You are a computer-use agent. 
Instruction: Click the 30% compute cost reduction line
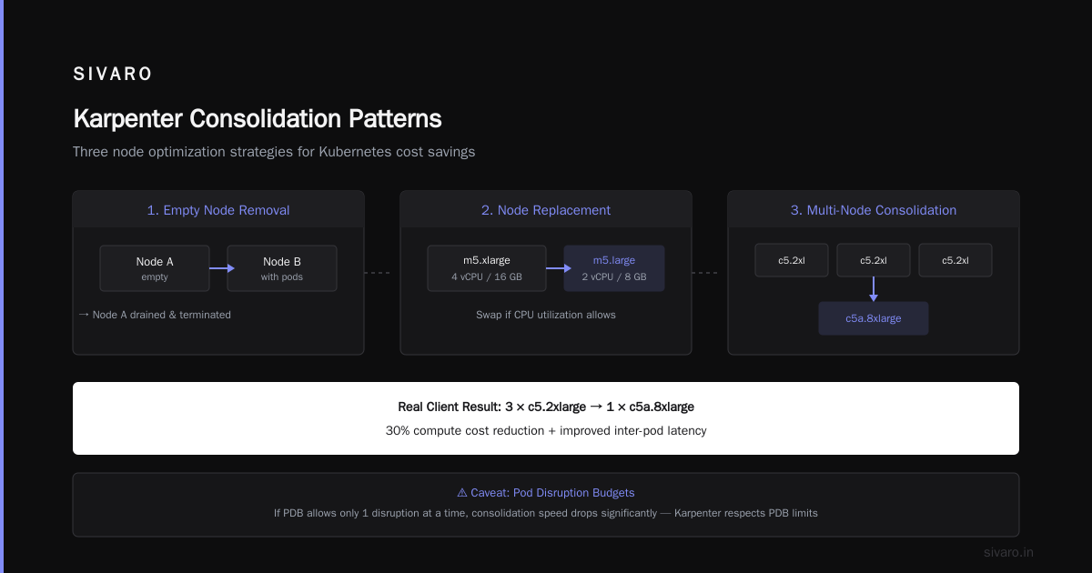(x=546, y=430)
